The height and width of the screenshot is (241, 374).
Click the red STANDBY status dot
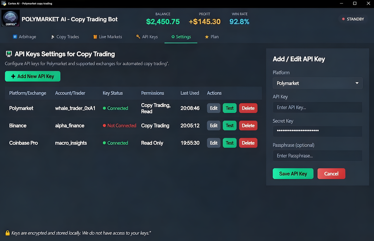pos(343,19)
